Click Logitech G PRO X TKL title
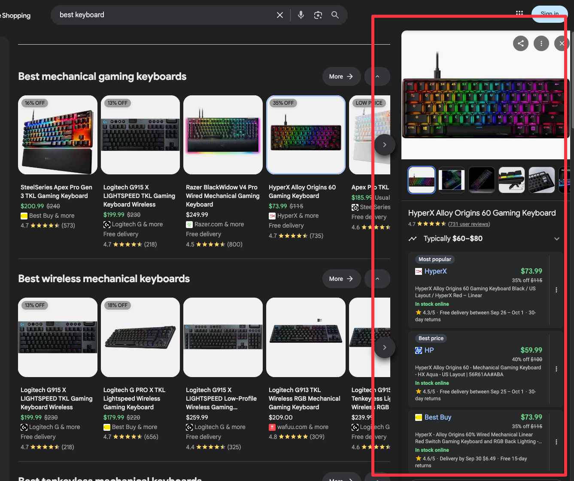This screenshot has width=574, height=481. pyautogui.click(x=134, y=399)
